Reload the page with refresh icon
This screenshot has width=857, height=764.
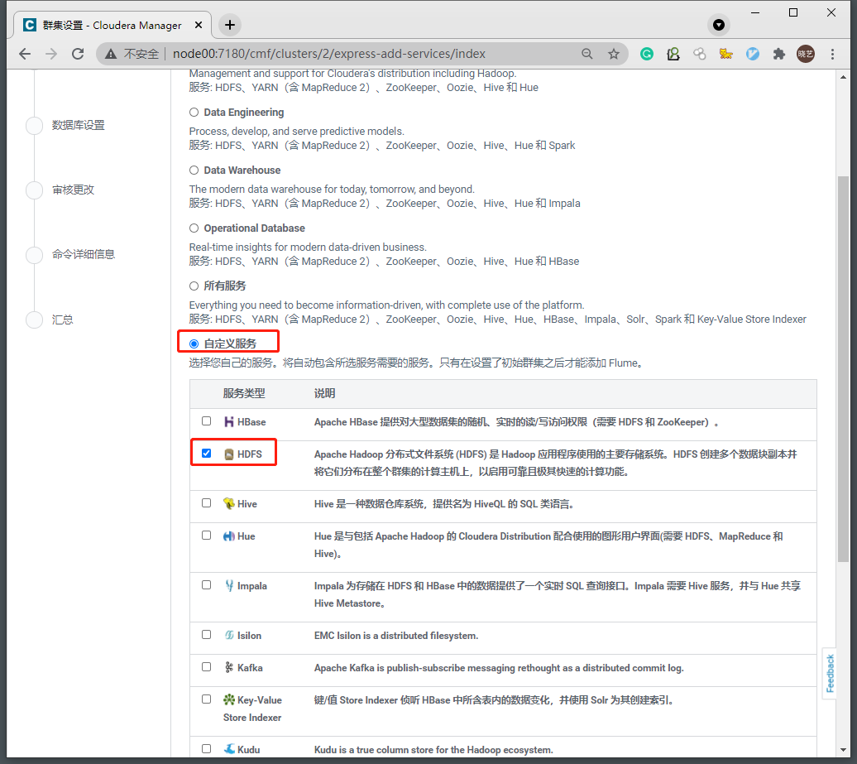click(78, 54)
